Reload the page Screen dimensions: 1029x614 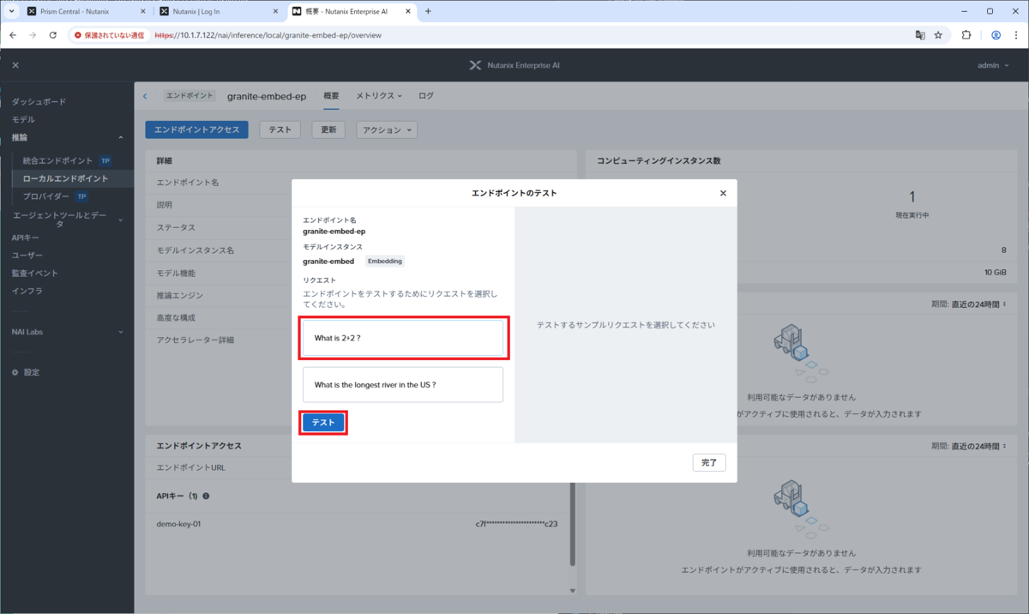[x=53, y=35]
